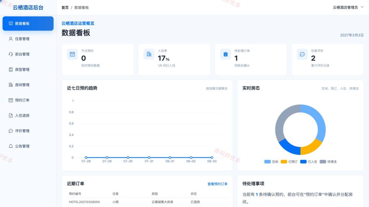Click the 数据看板 sidebar icon
Screen dimensions: 369x207
click(x=10, y=23)
